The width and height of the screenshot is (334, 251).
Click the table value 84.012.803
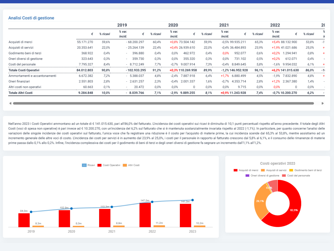[x=85, y=70]
